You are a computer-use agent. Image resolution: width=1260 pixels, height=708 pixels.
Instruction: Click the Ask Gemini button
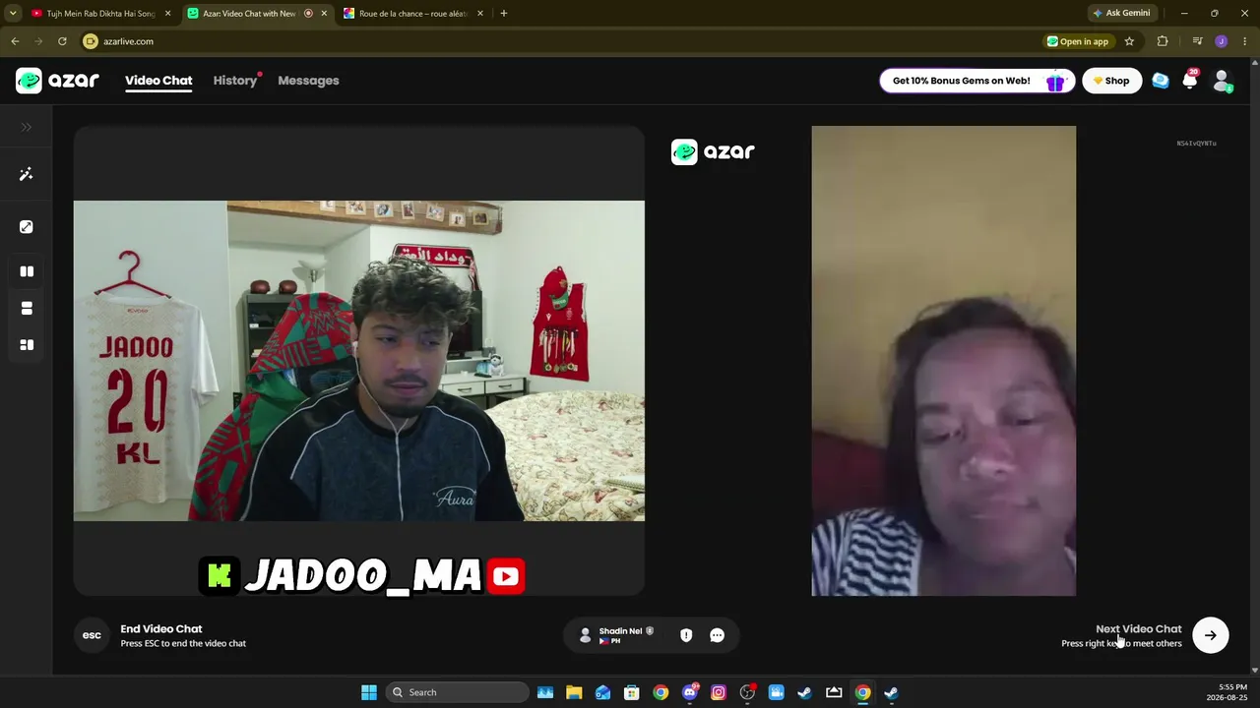point(1121,14)
